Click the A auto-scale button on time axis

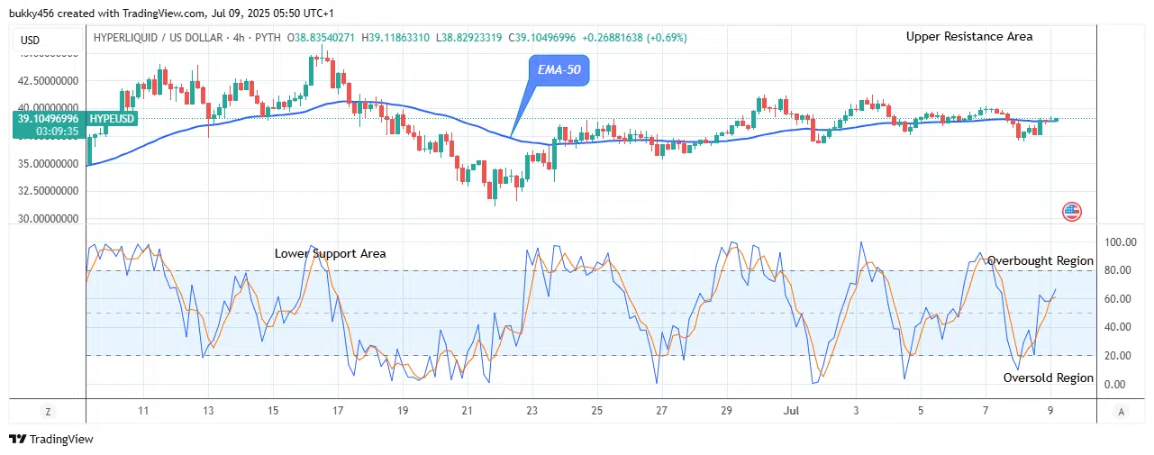(1121, 411)
